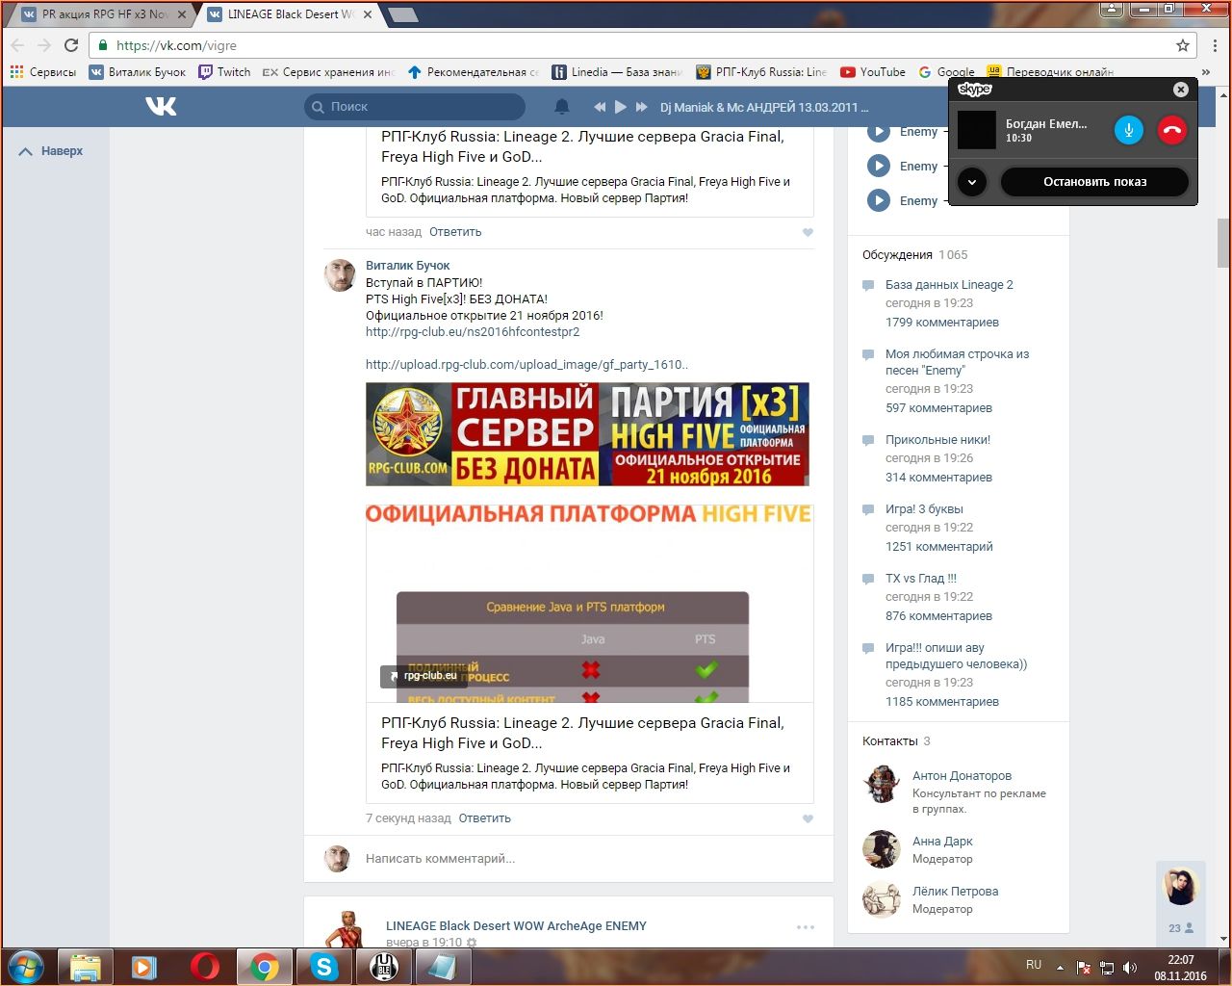1232x986 pixels.
Task: Show more bookmarks with overflow chevron
Action: [1206, 72]
